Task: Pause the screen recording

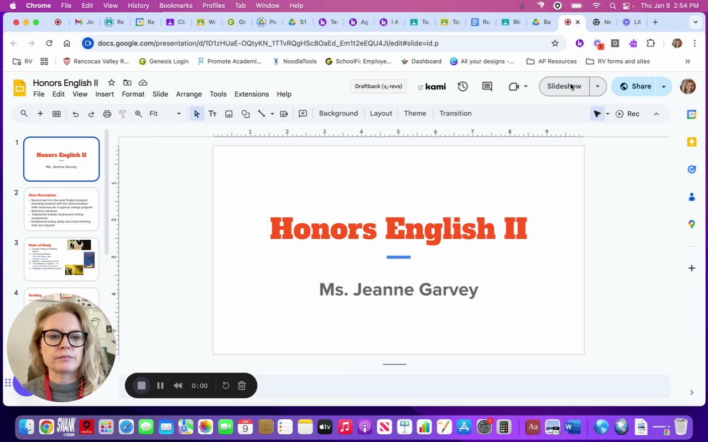Action: tap(160, 386)
